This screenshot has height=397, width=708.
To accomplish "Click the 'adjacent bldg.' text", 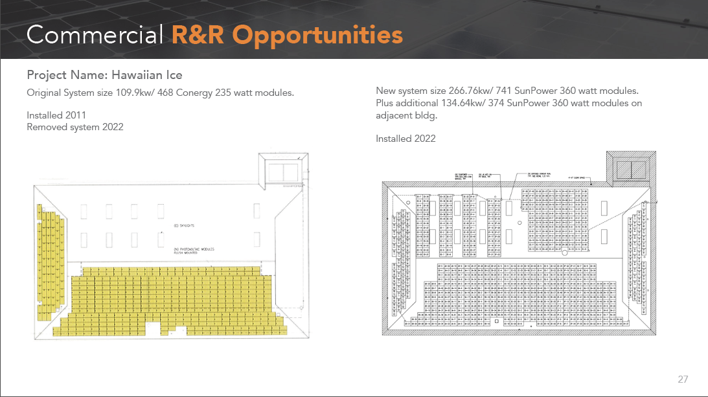I will (405, 115).
